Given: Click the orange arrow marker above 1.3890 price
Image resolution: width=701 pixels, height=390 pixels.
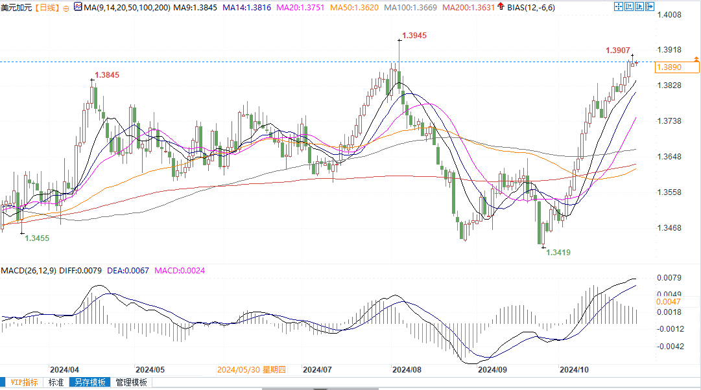Looking at the screenshot, I should pos(696,59).
